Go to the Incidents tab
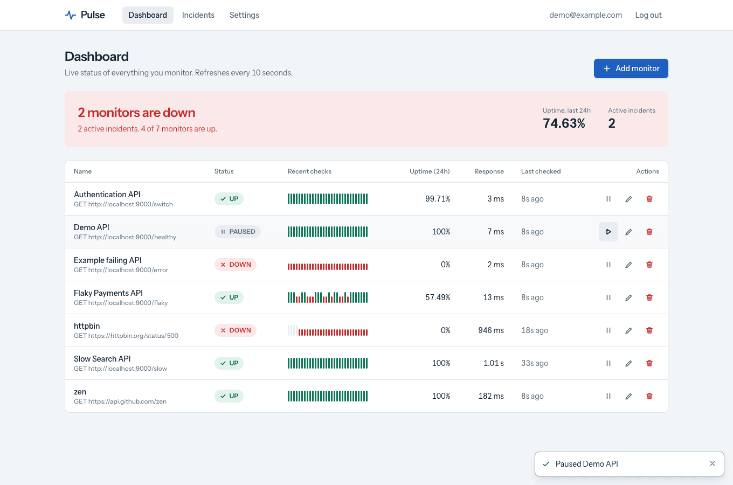Screen dimensions: 733x485 pyautogui.click(x=198, y=15)
